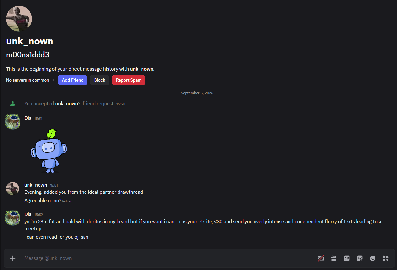Click Add Friend button
The height and width of the screenshot is (270, 397).
coord(73,80)
